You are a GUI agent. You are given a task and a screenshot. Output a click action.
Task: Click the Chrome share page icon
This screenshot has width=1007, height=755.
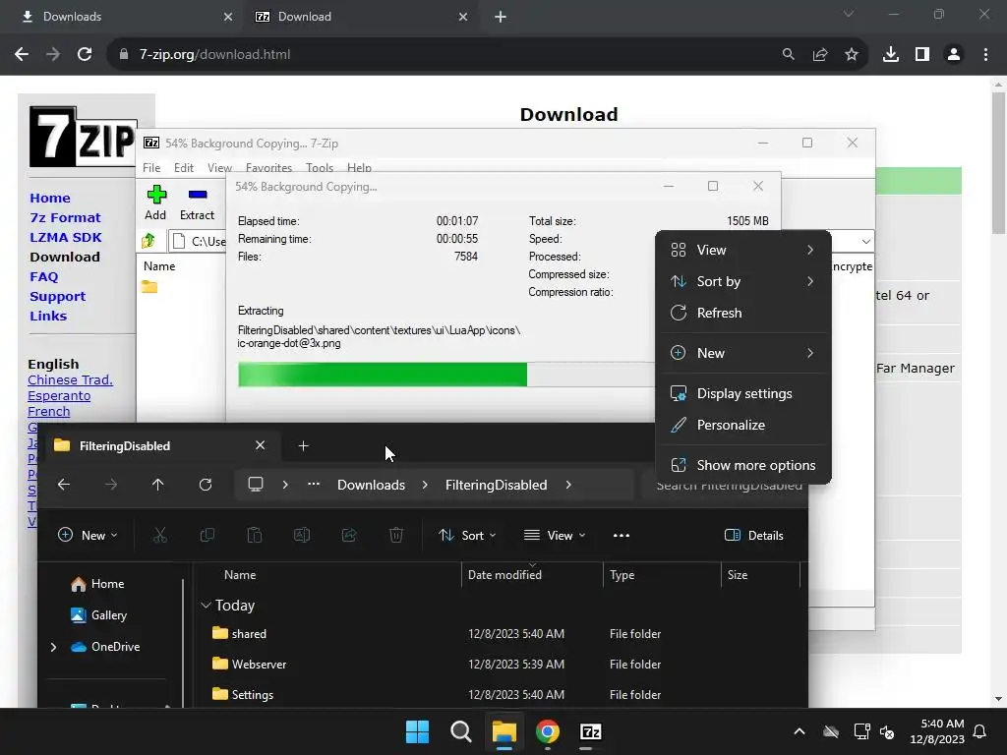tap(820, 55)
